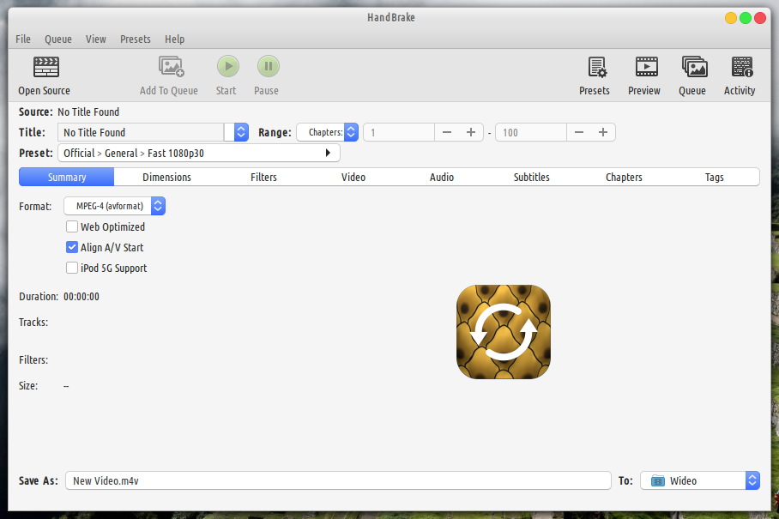Image resolution: width=779 pixels, height=519 pixels.
Task: Open the Queue menu in the menu bar
Action: coord(58,39)
